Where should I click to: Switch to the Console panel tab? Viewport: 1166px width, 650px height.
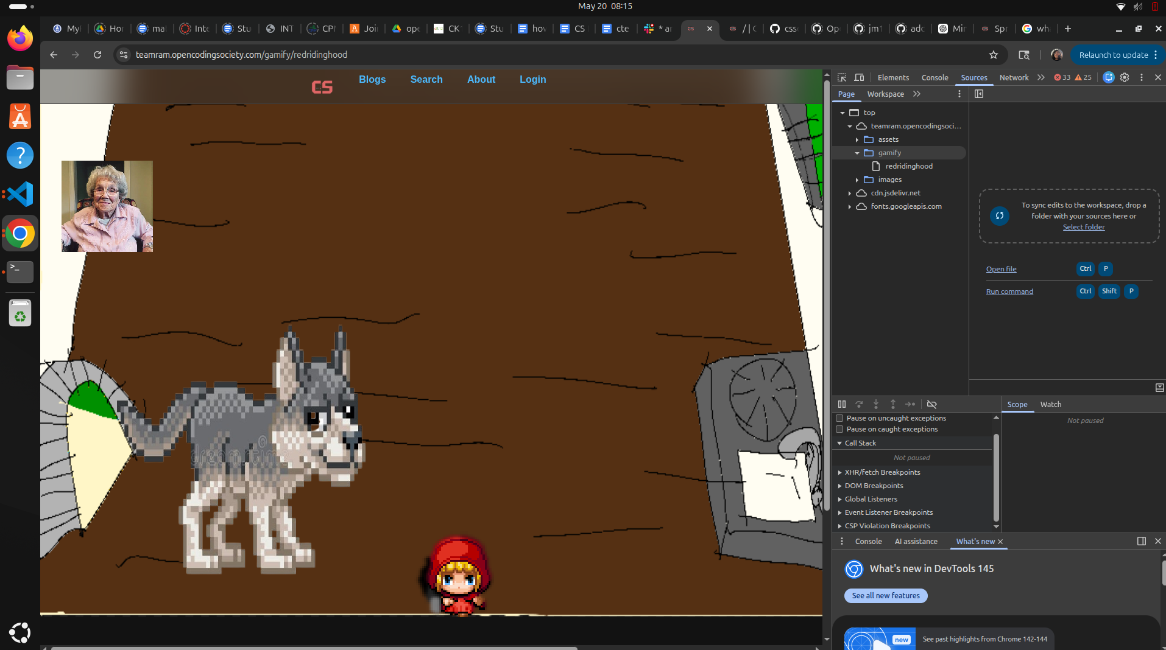tap(935, 77)
